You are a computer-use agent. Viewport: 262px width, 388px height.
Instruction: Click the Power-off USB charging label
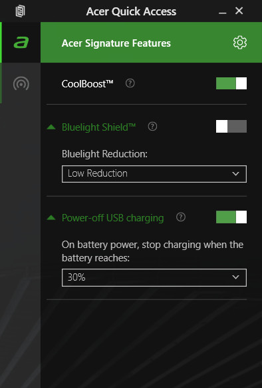pyautogui.click(x=112, y=218)
